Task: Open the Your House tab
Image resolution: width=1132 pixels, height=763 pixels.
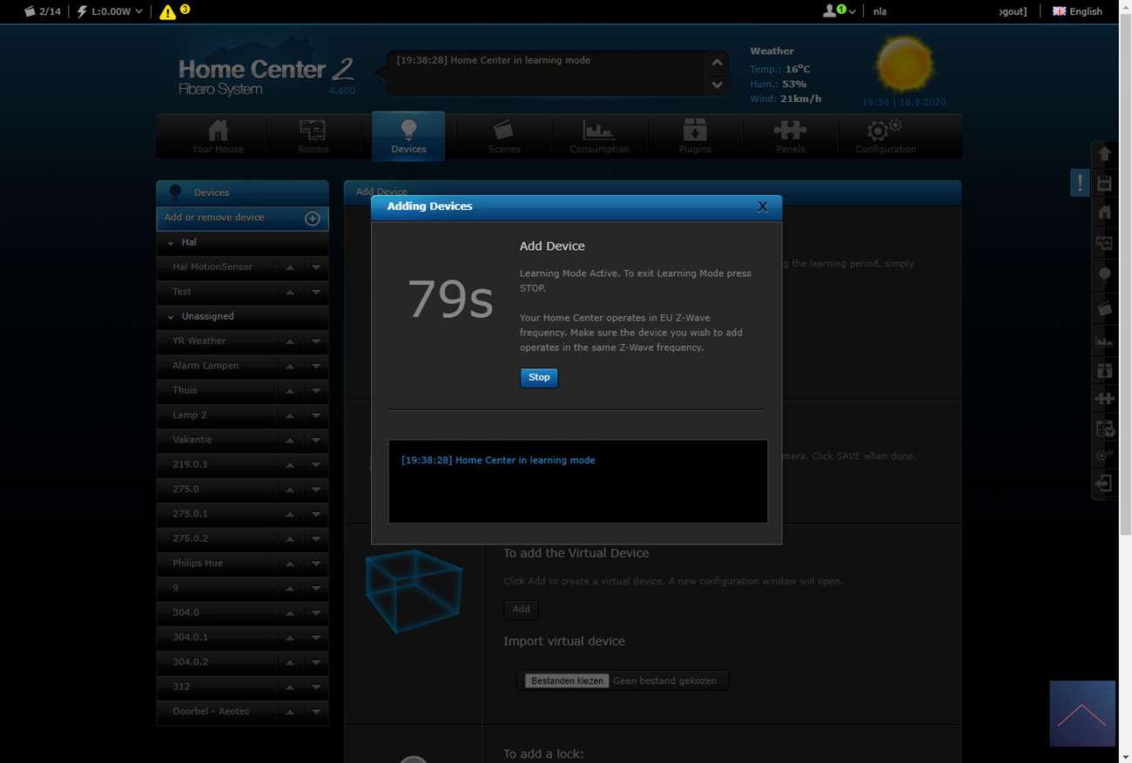Action: (218, 137)
